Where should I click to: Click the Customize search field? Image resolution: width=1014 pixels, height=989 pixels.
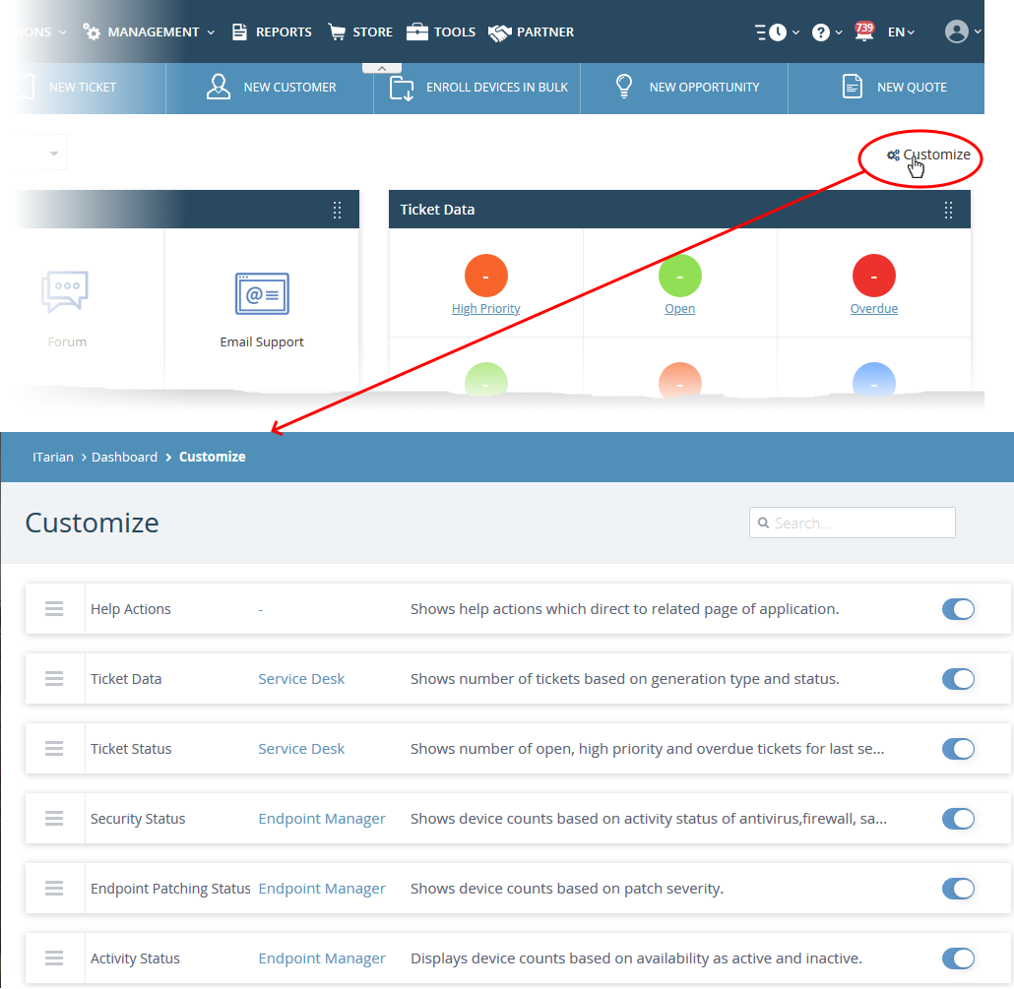coord(853,523)
